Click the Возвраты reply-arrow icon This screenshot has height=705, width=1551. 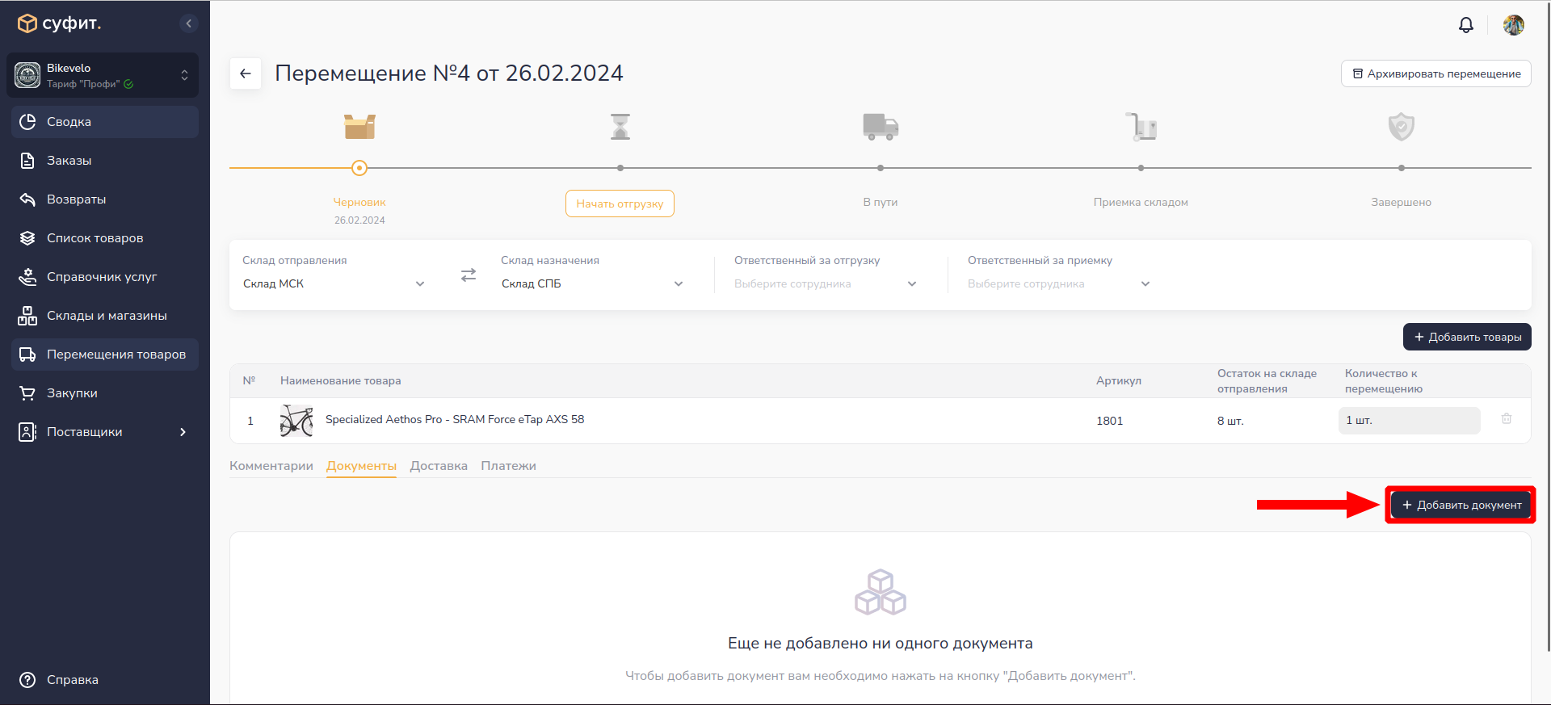pyautogui.click(x=27, y=199)
